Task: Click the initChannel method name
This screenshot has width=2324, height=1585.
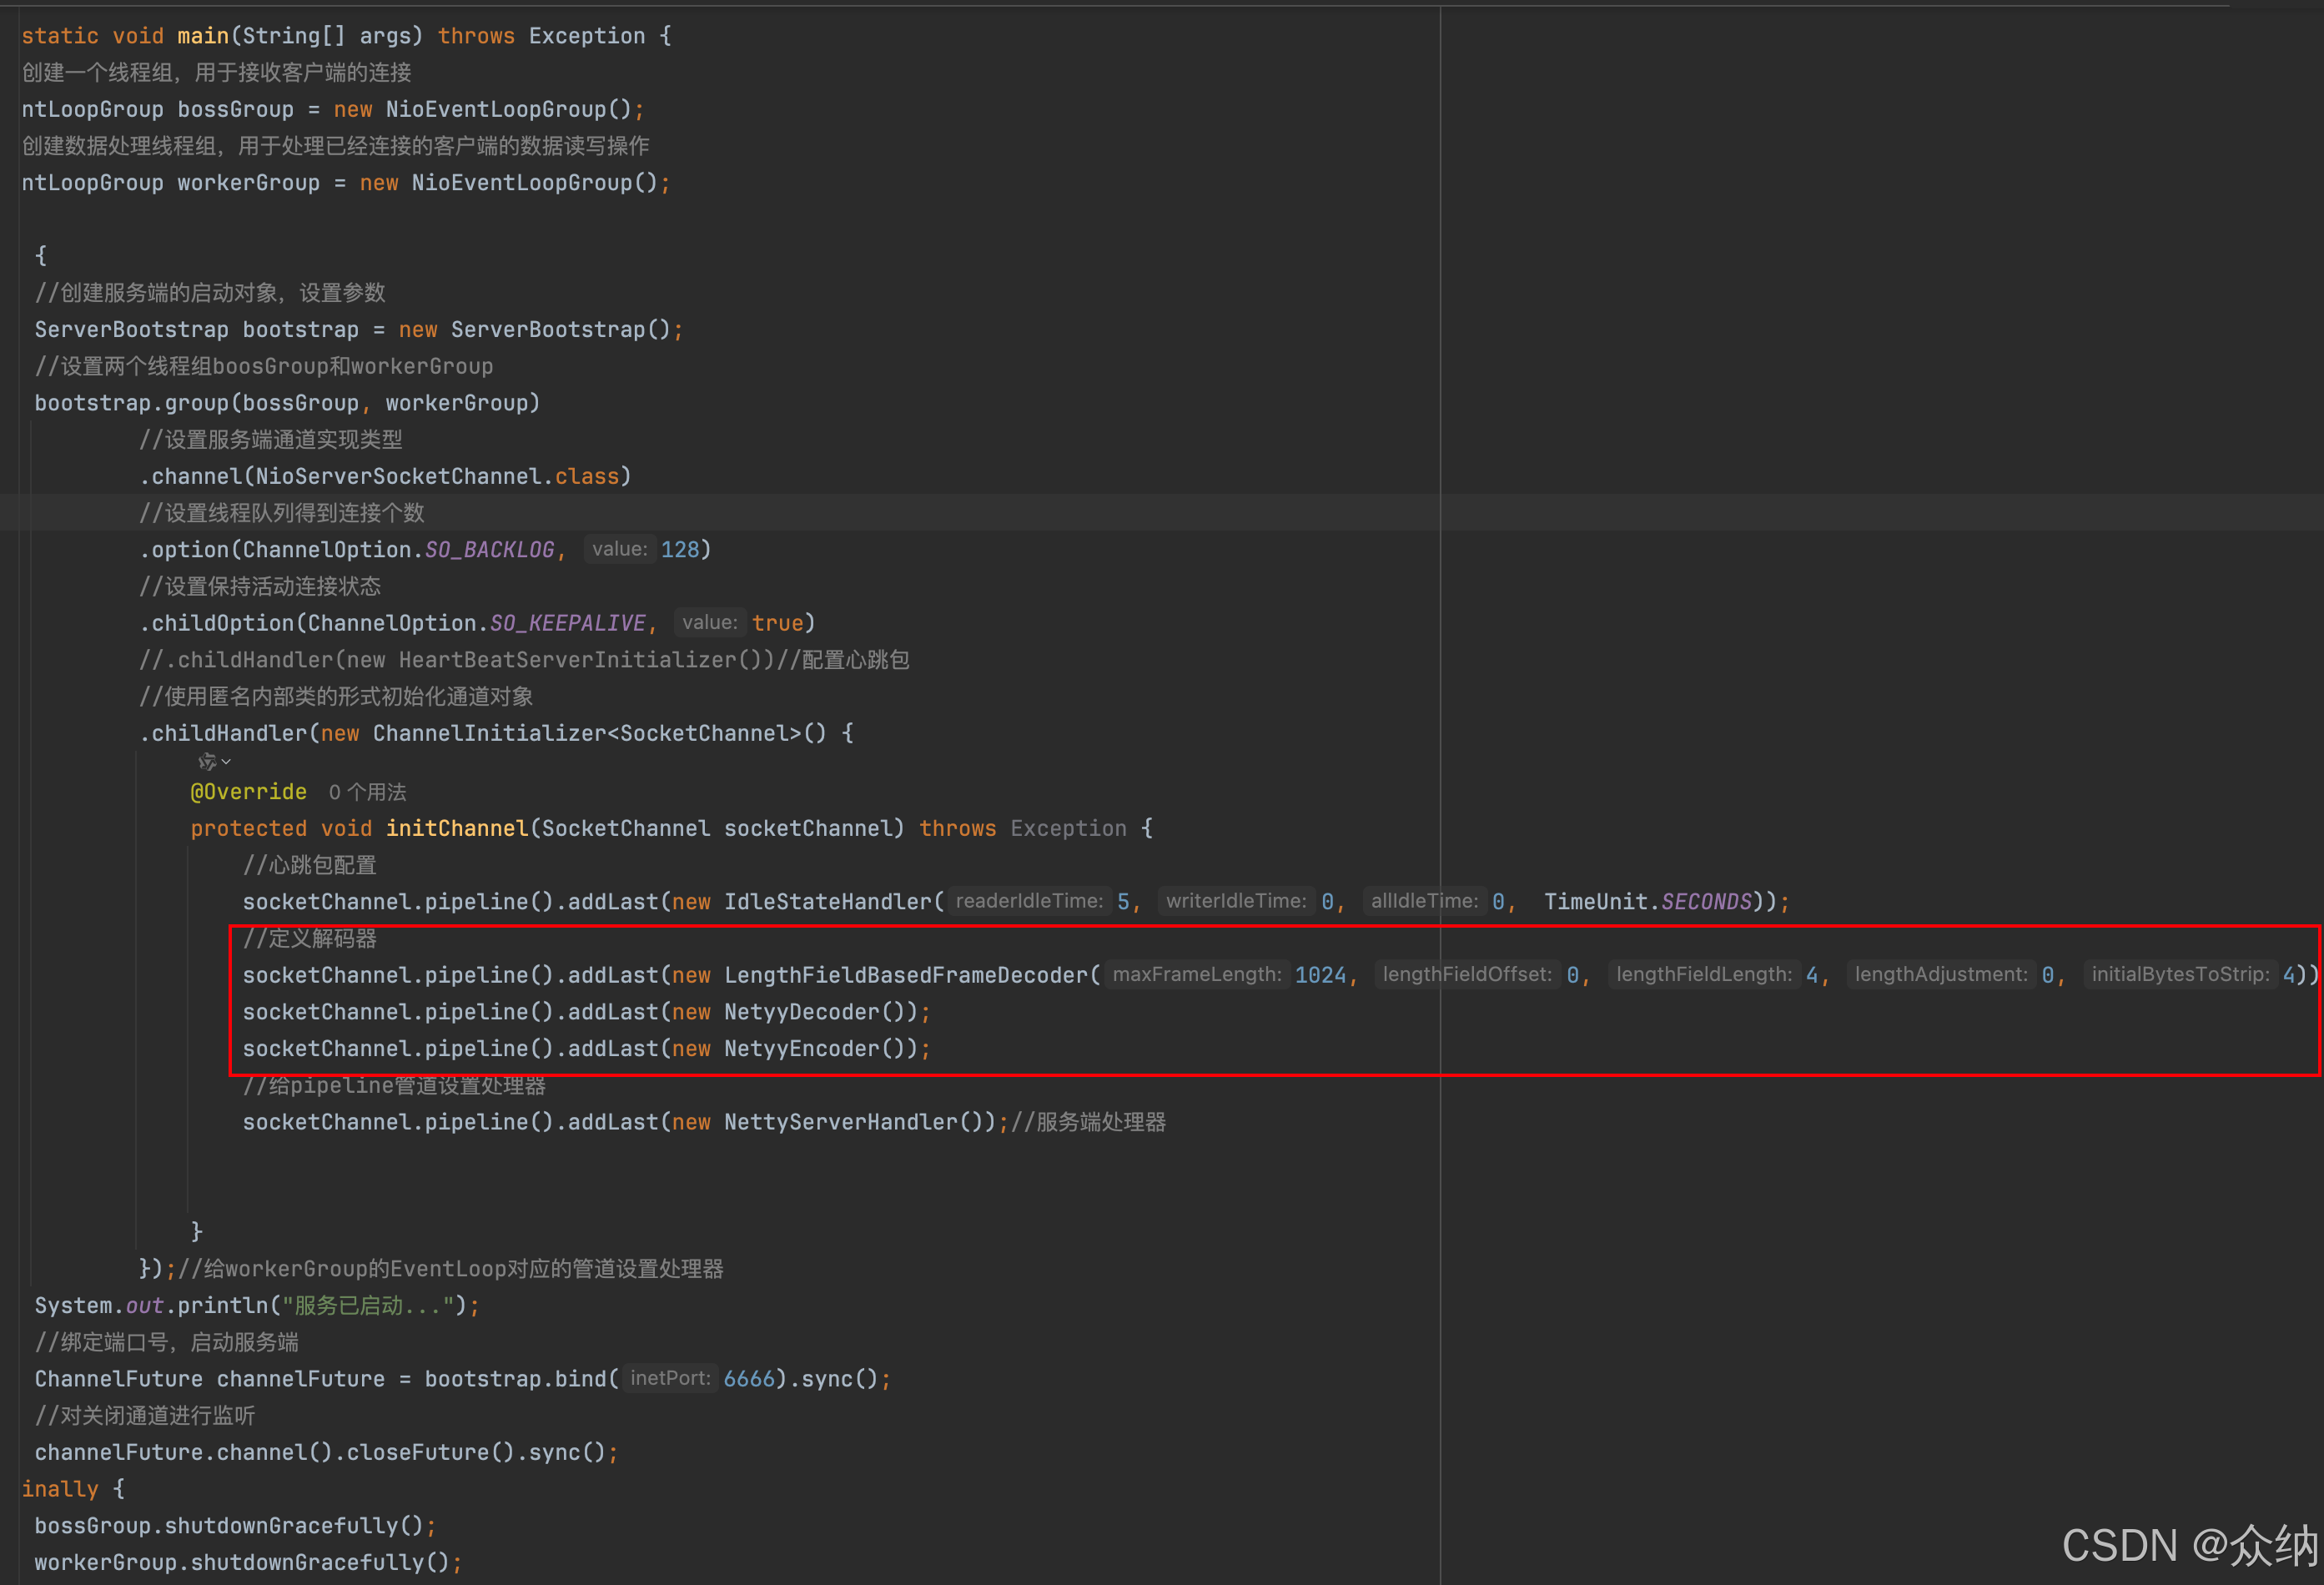Action: point(456,828)
